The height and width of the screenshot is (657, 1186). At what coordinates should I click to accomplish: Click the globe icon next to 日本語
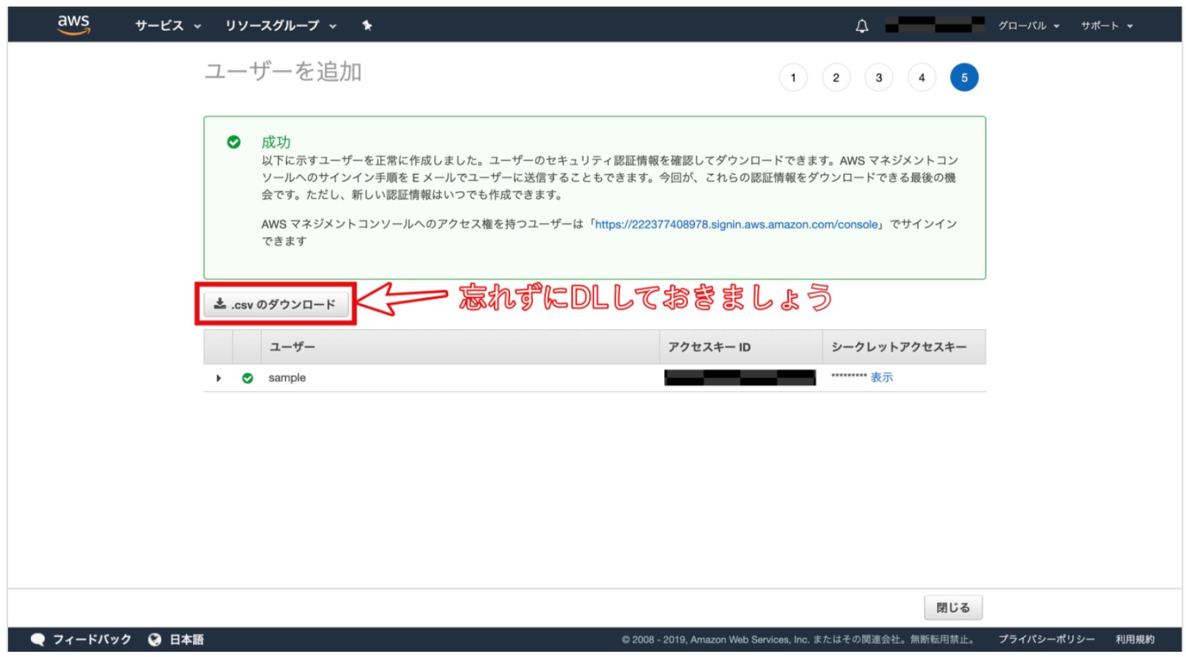pos(155,638)
